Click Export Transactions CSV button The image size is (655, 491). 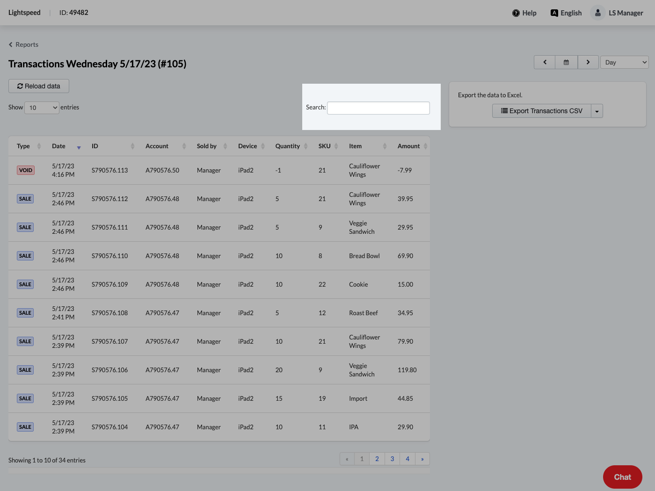(542, 111)
